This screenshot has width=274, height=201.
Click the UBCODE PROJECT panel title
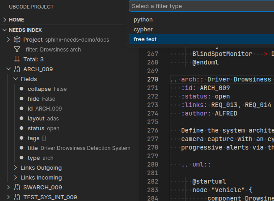(31, 7)
